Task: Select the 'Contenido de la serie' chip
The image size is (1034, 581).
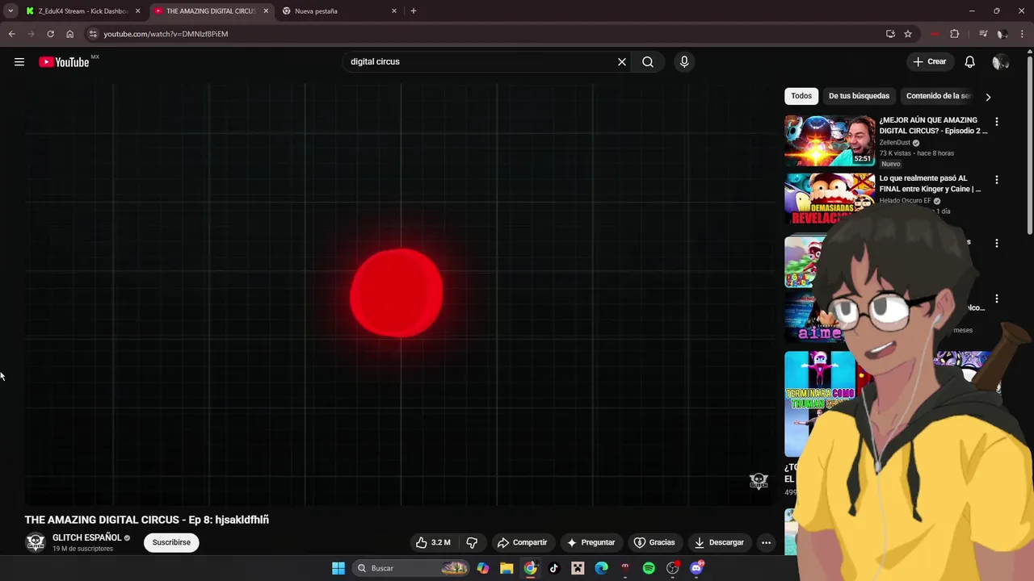Action: click(x=939, y=96)
